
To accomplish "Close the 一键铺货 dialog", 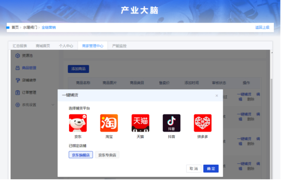I will click(x=217, y=96).
